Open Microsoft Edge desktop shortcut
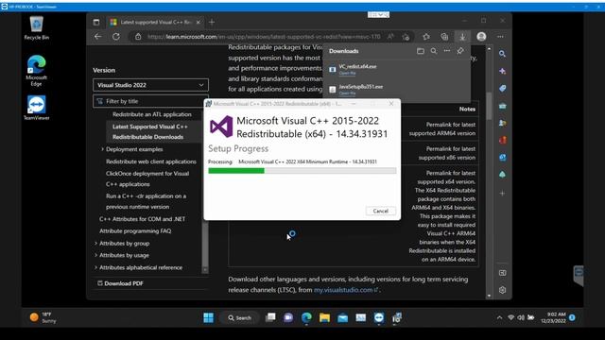The width and height of the screenshot is (605, 340). 36,71
